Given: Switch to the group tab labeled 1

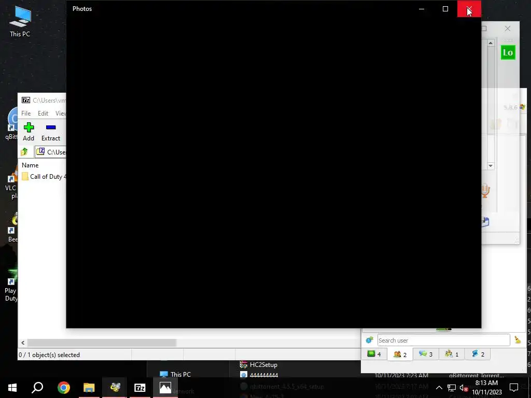Looking at the screenshot, I should (452, 354).
